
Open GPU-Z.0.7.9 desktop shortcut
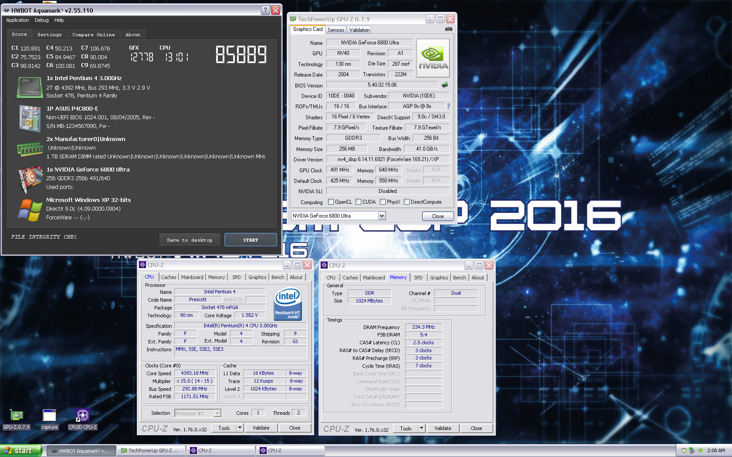(x=17, y=420)
